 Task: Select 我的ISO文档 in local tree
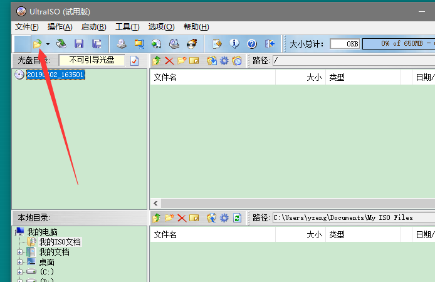click(x=60, y=242)
